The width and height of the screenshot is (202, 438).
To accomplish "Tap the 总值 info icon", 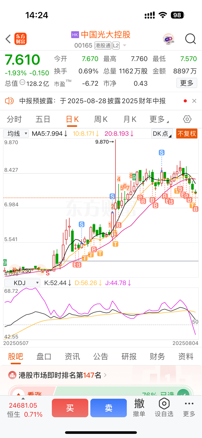I will [23, 83].
